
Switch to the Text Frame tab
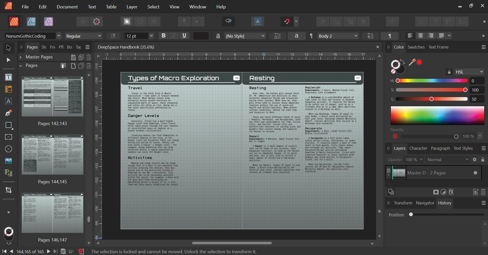[438, 47]
